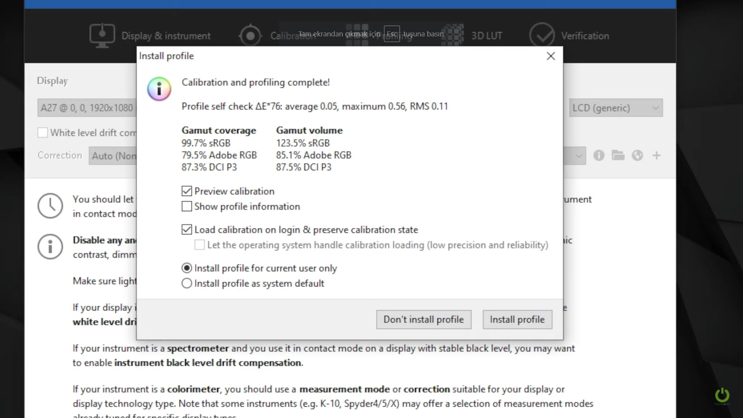Viewport: 743px width, 418px height.
Task: Click the 3D LUT cube icon
Action: 453,36
